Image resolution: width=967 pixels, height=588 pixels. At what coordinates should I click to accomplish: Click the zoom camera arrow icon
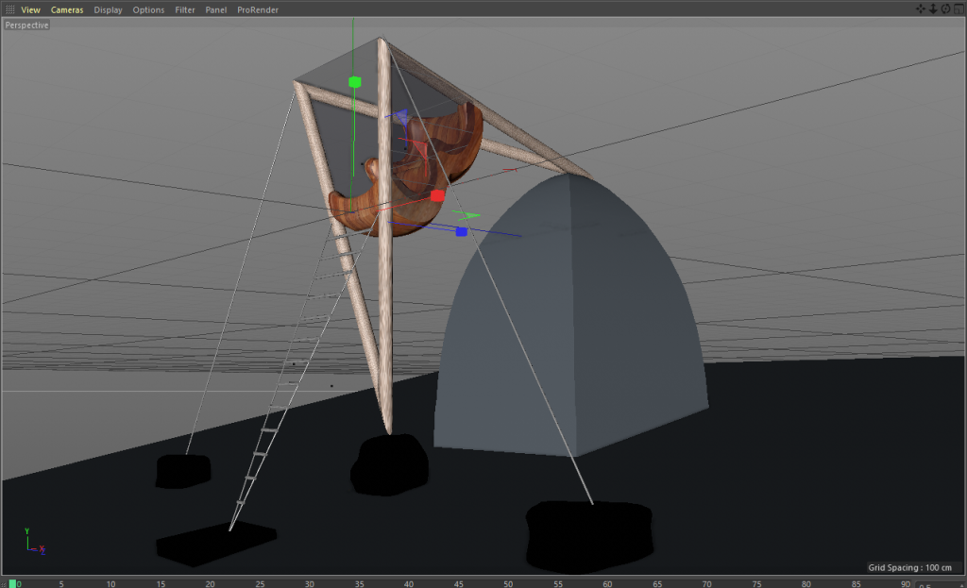pyautogui.click(x=933, y=8)
